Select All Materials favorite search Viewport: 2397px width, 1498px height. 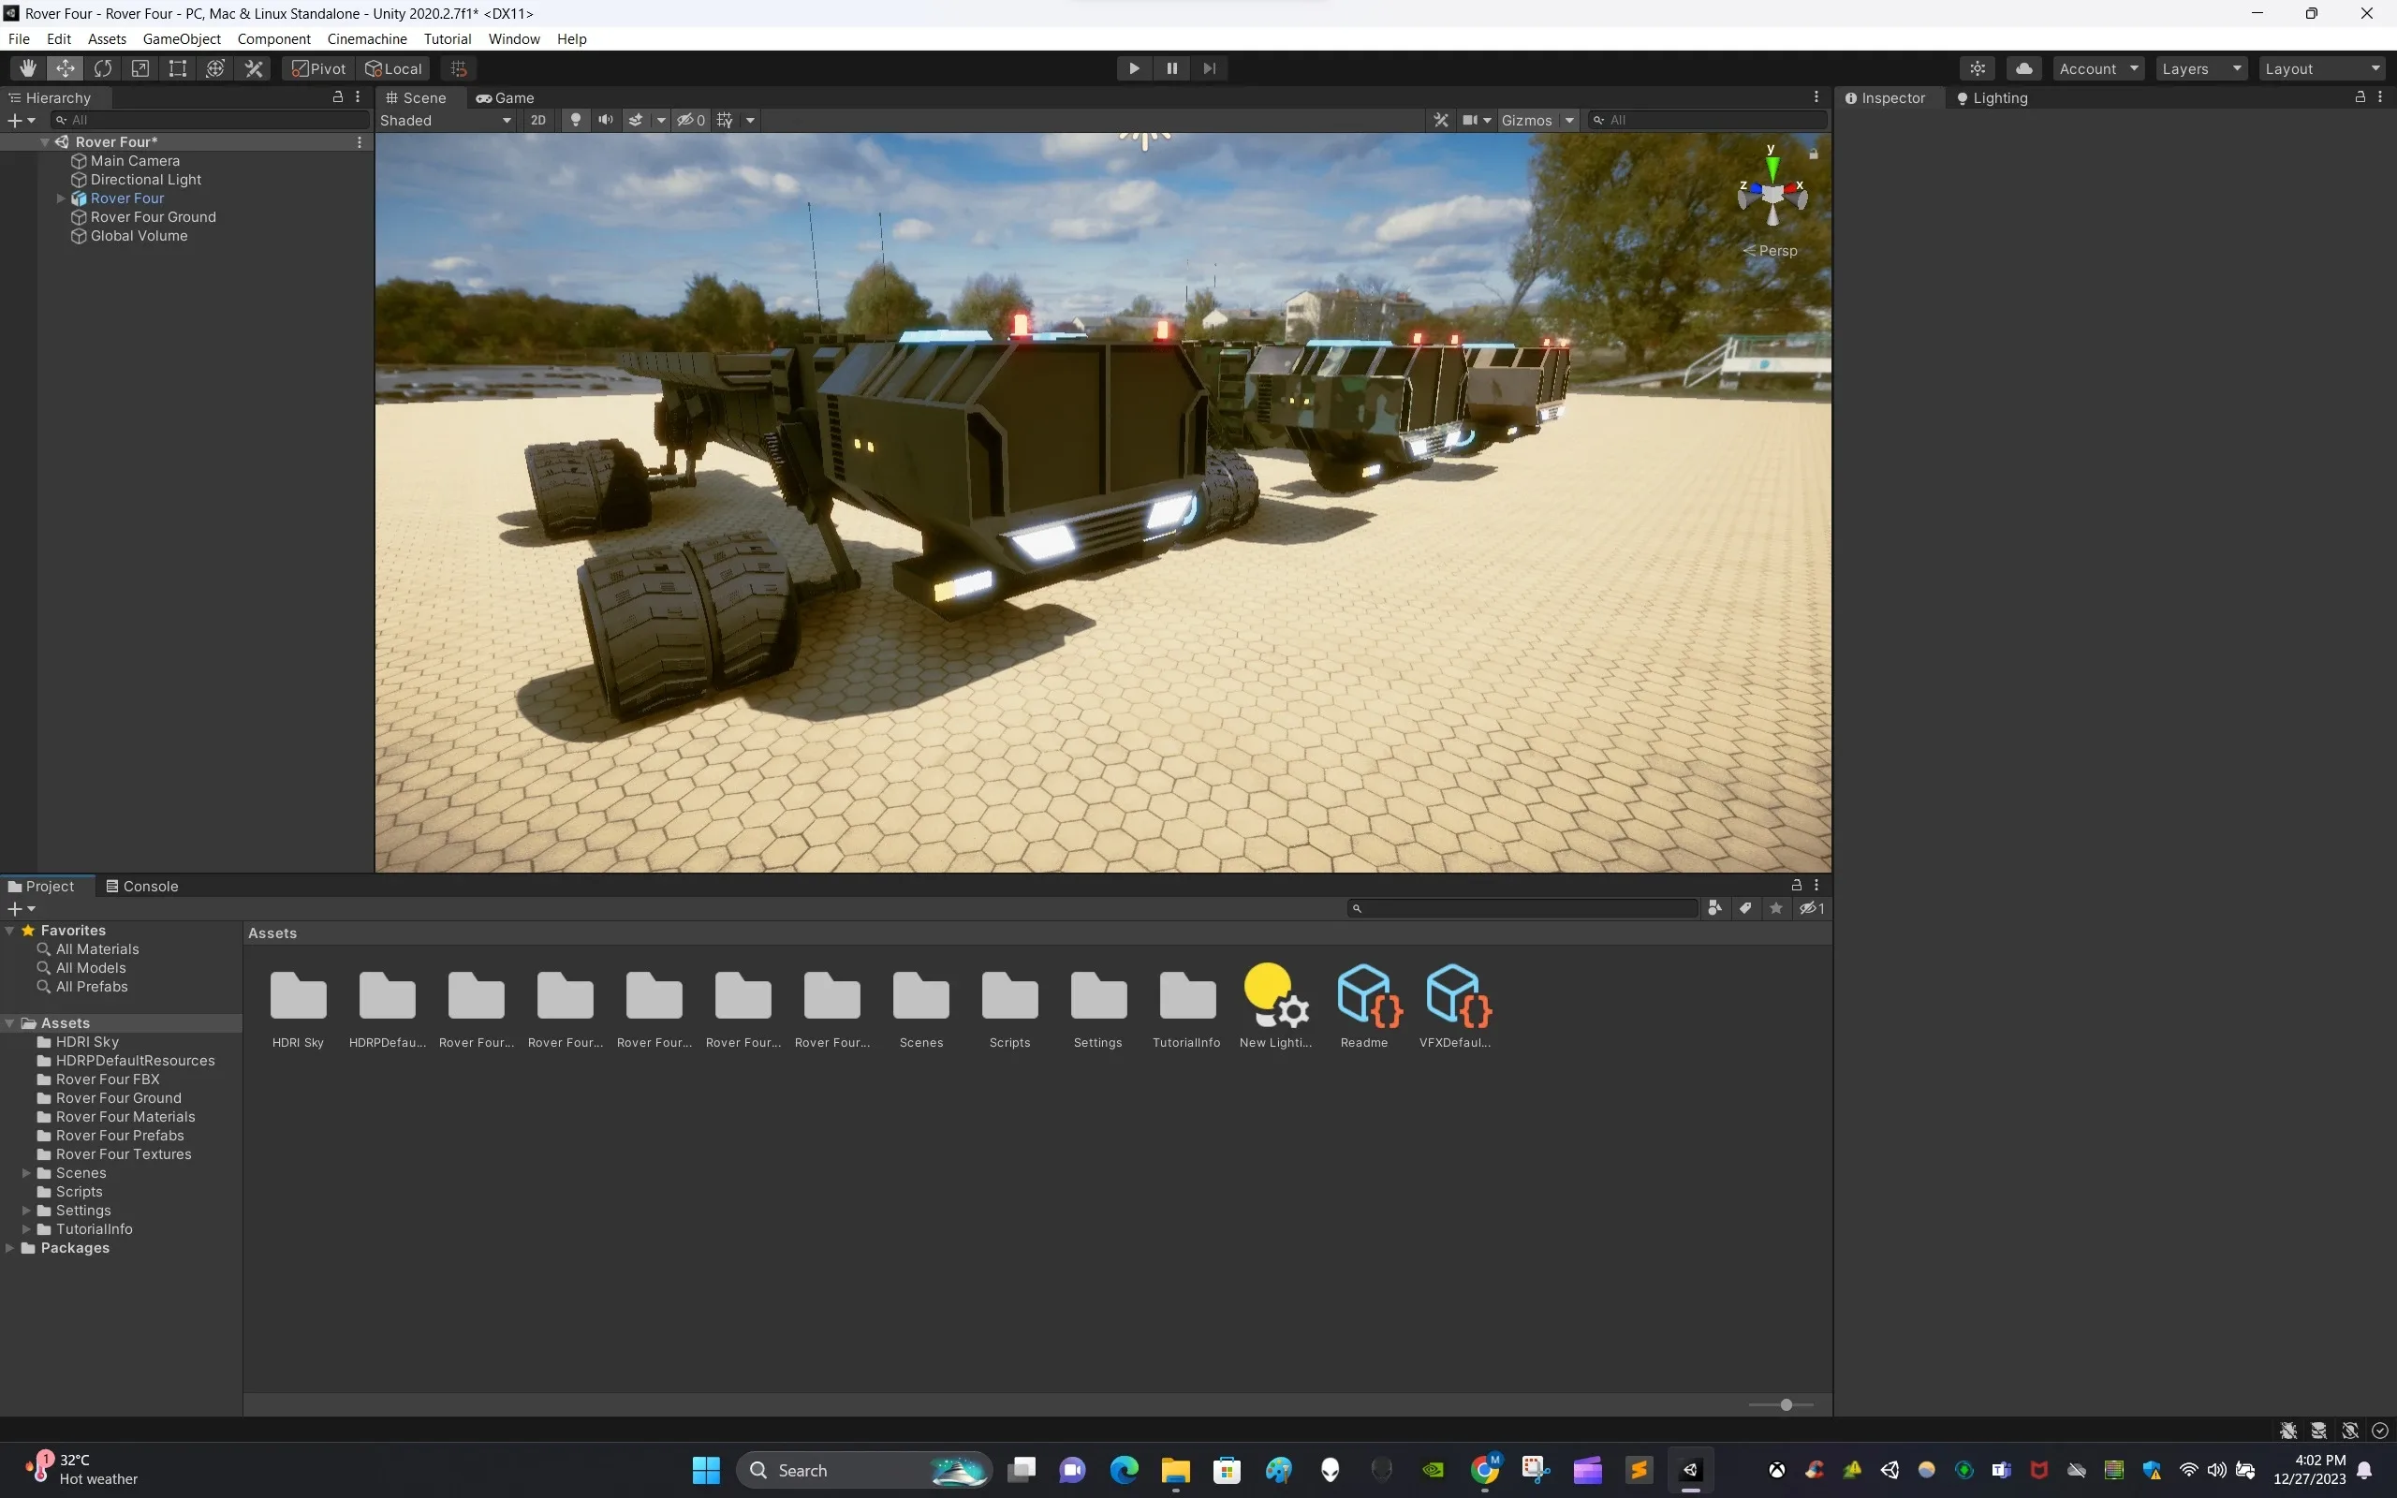pyautogui.click(x=97, y=949)
